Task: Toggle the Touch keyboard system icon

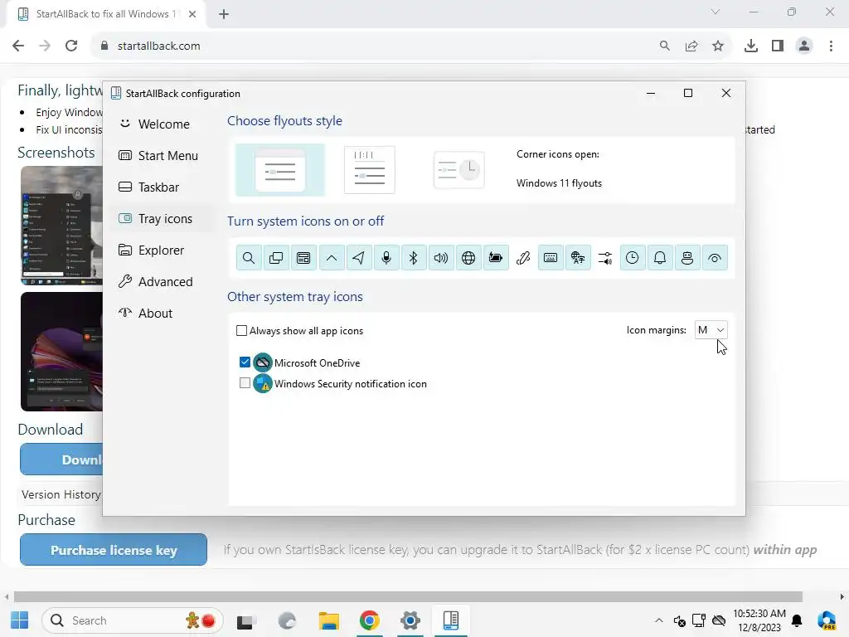Action: point(551,258)
